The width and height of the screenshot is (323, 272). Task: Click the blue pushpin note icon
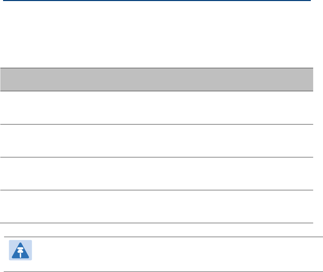pyautogui.click(x=20, y=250)
